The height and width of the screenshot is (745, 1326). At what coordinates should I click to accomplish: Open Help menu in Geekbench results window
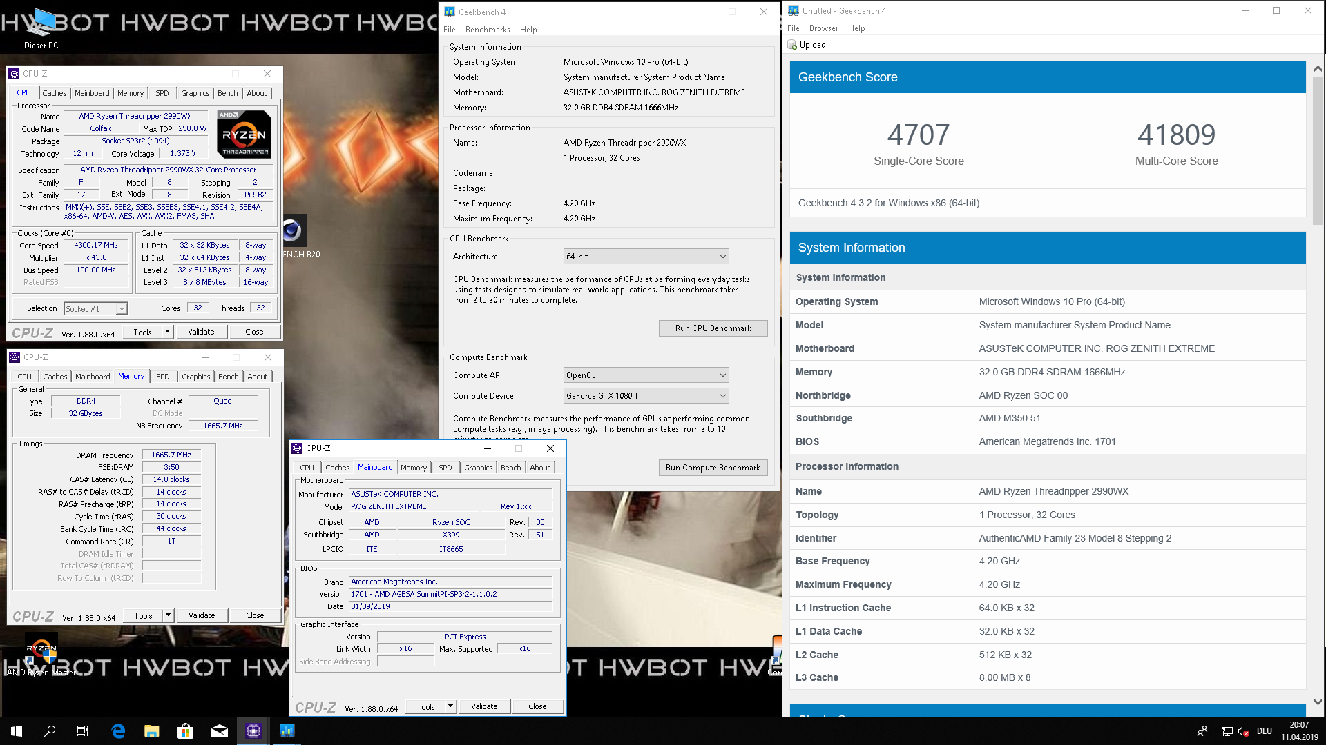pyautogui.click(x=856, y=28)
